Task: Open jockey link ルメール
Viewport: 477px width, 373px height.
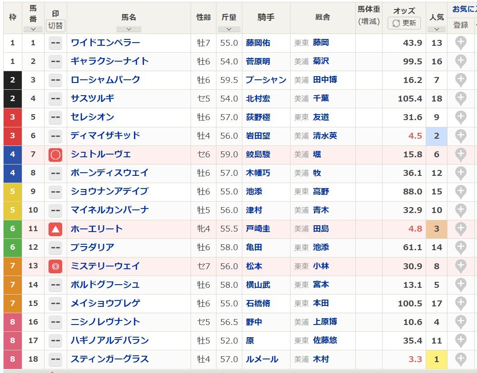Action: pos(262,359)
